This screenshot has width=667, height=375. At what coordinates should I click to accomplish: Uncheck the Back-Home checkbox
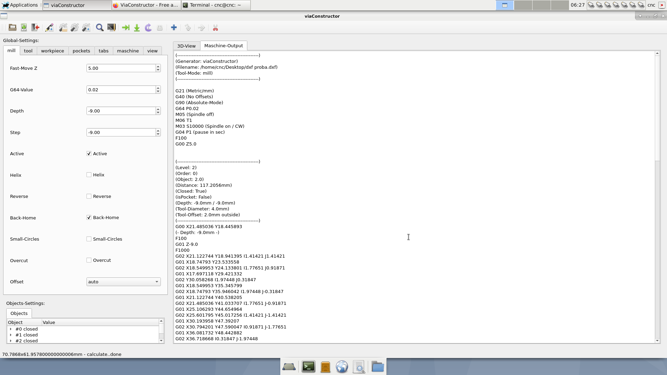pyautogui.click(x=89, y=217)
